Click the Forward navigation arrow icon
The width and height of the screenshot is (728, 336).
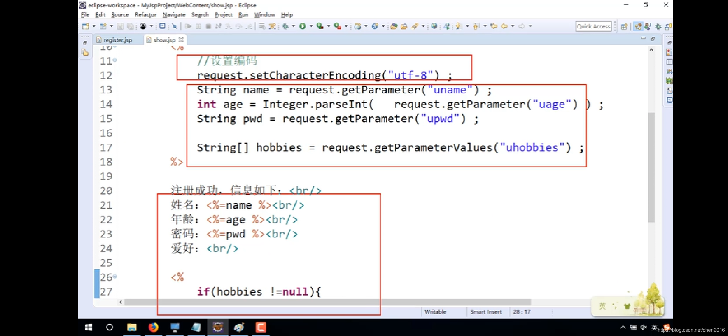point(522,26)
